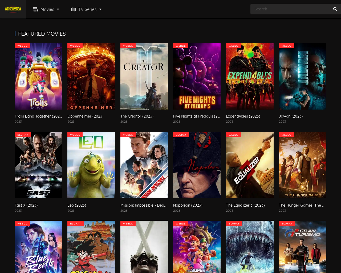341x273 pixels.
Task: Expand the TV Series dropdown arrow
Action: click(100, 9)
